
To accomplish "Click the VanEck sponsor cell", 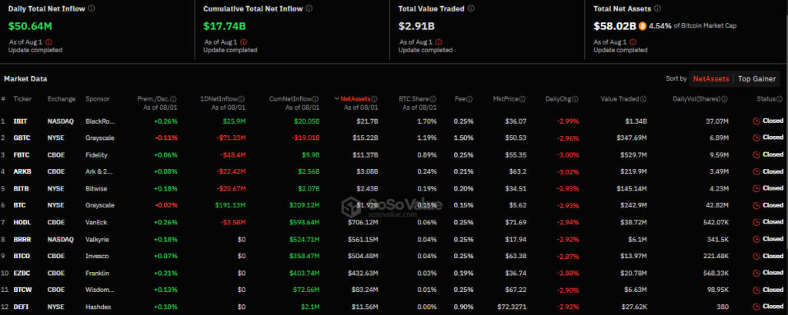I will pyautogui.click(x=96, y=222).
